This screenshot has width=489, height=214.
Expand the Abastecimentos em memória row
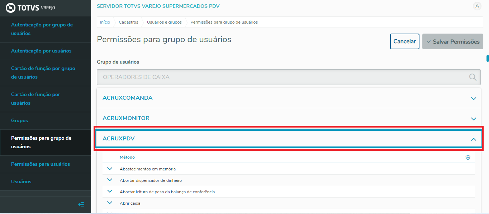click(x=110, y=169)
